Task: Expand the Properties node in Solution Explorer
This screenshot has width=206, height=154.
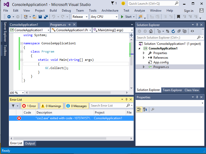Action: [x=144, y=53]
